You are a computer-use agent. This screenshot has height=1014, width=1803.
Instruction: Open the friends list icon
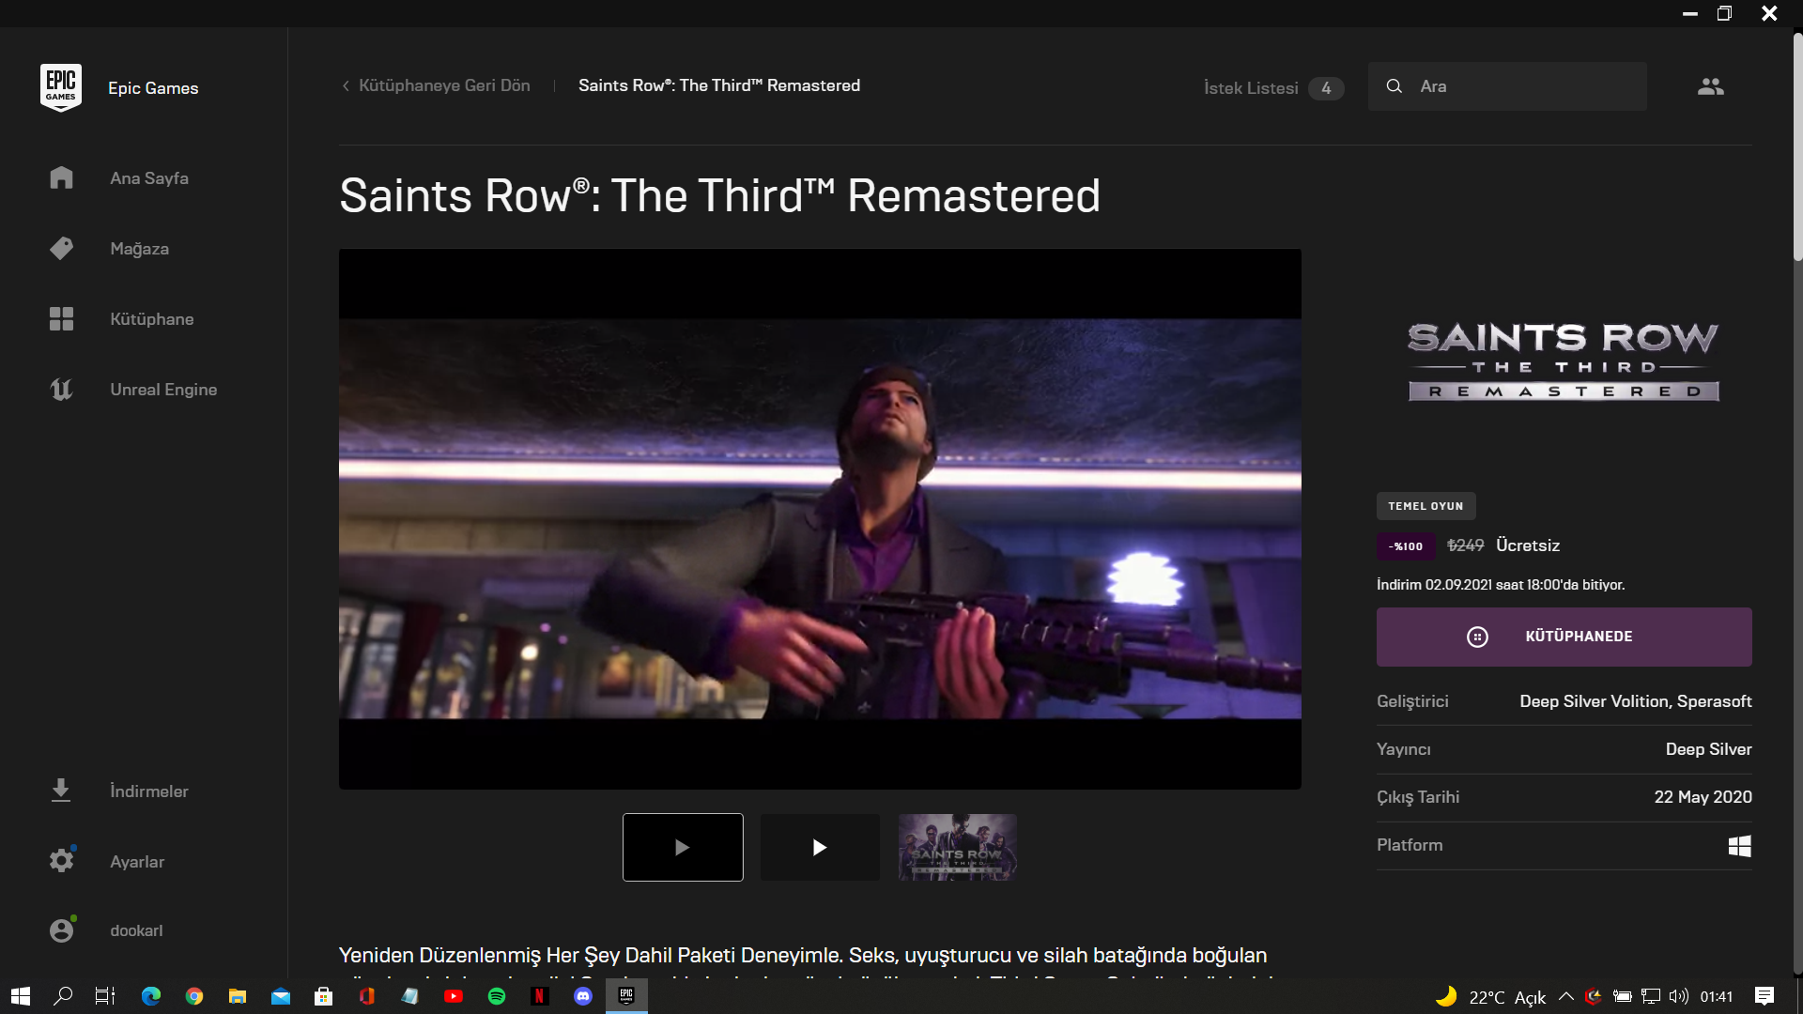1710,86
